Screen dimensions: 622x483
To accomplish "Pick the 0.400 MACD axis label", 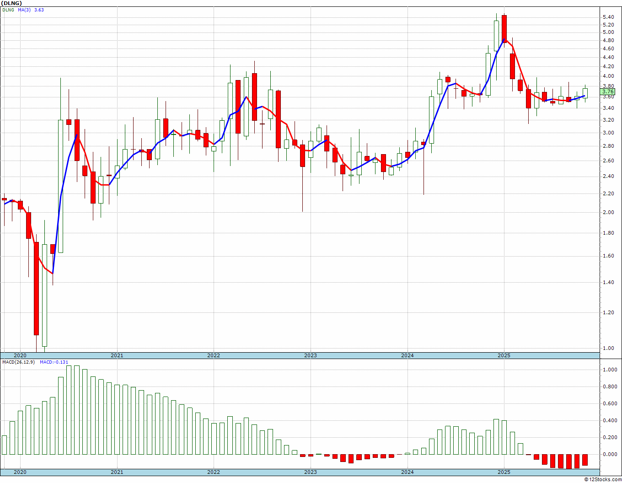I will [610, 421].
